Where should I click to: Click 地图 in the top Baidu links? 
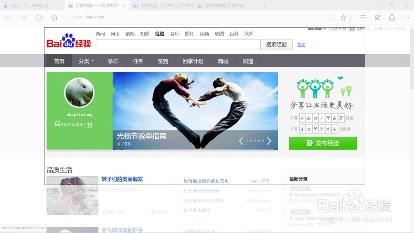coord(219,34)
